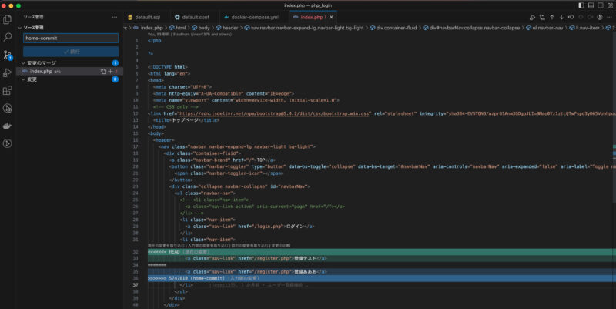The image size is (616, 309).
Task: Click the navbar-brand TOP anchor line
Action: click(223, 160)
